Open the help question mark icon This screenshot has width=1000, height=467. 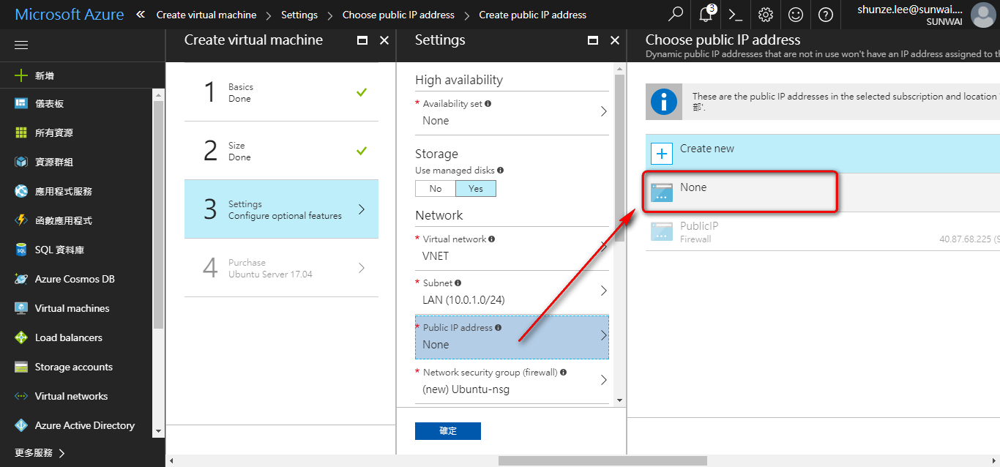point(826,15)
